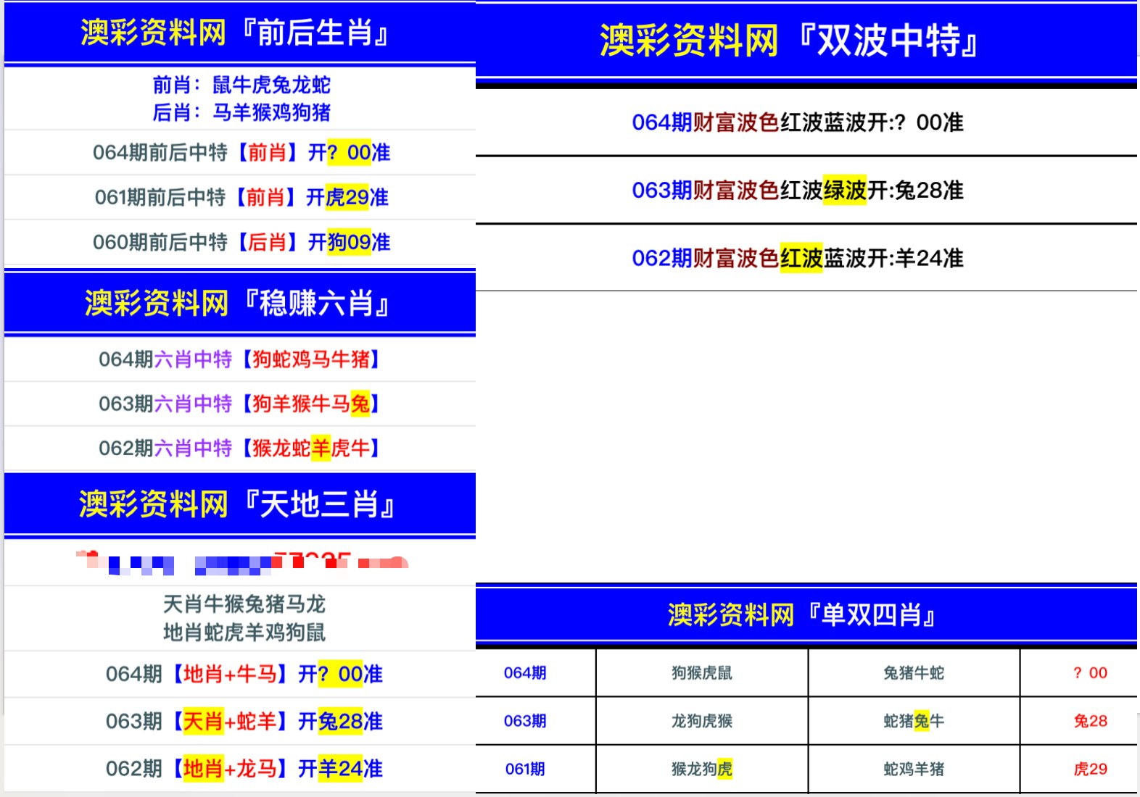Click the 双波中特 section header
This screenshot has width=1140, height=797.
789,40
